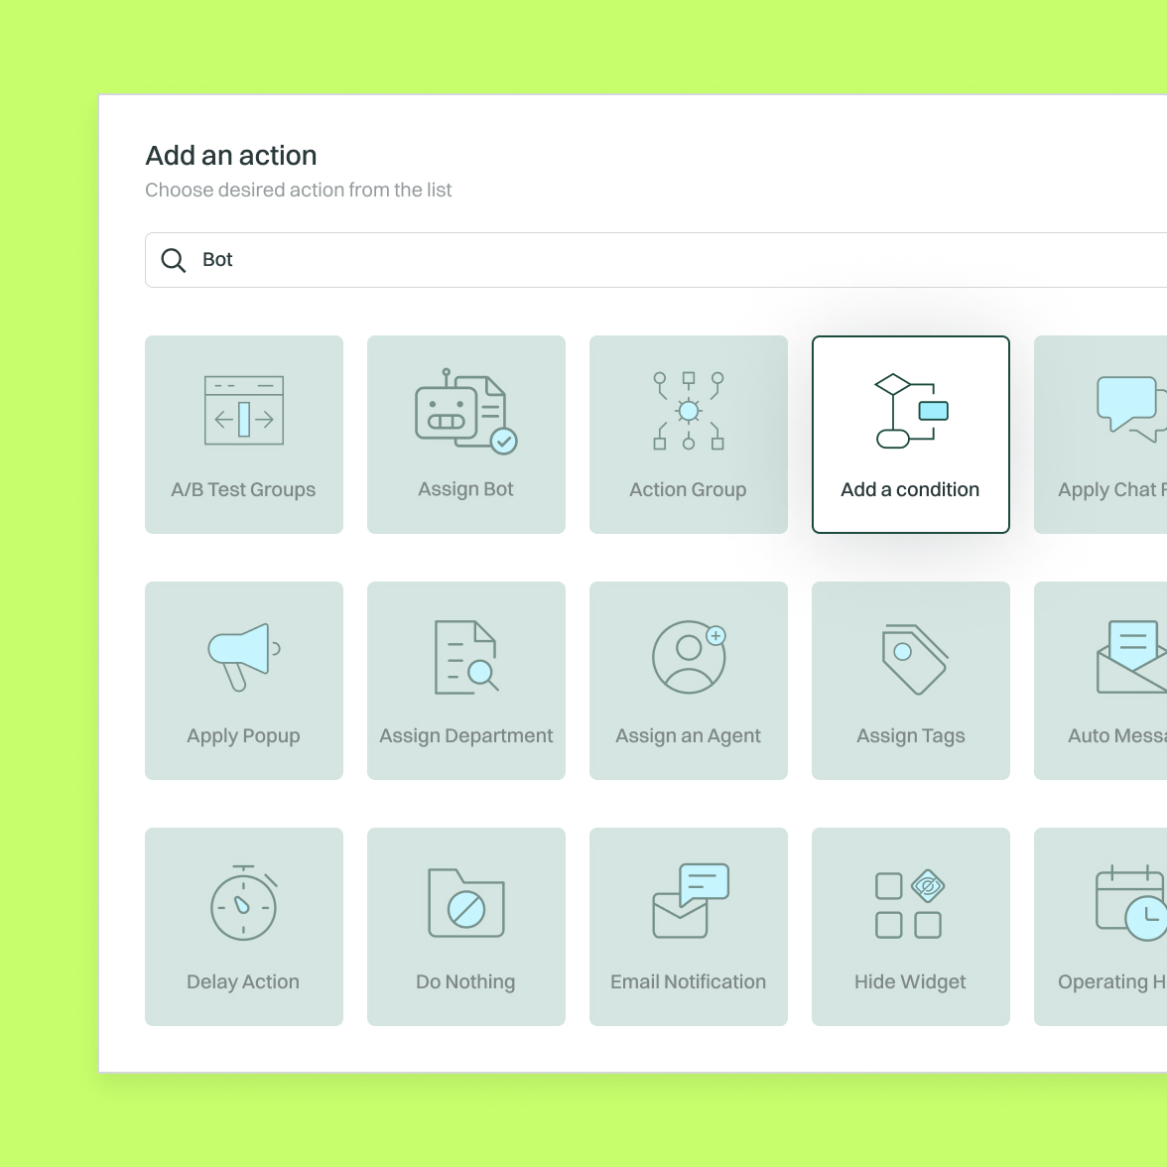
Task: Pick the Delay Action stopwatch icon
Action: [244, 903]
